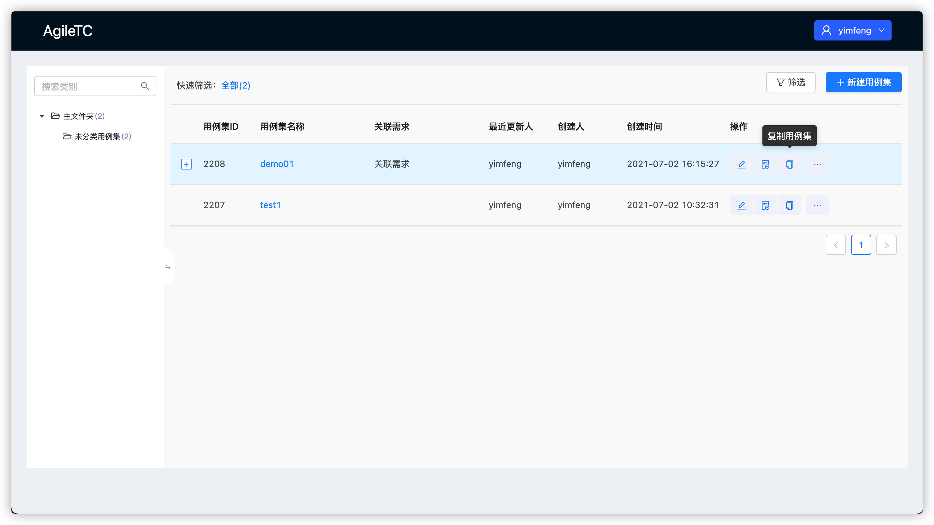Click the 操作 column header

(x=739, y=127)
